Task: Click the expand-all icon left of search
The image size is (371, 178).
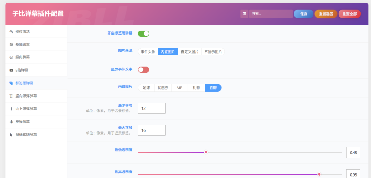Action: click(x=244, y=14)
